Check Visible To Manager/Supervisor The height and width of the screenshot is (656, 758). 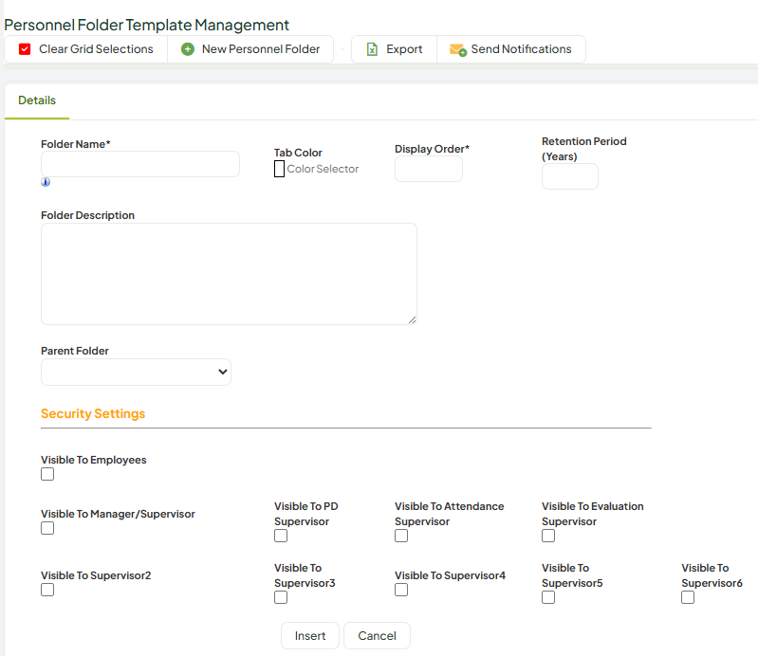[x=47, y=528]
